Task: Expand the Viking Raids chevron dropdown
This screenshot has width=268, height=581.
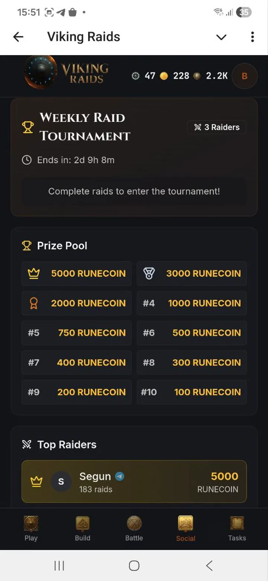Action: (x=221, y=37)
